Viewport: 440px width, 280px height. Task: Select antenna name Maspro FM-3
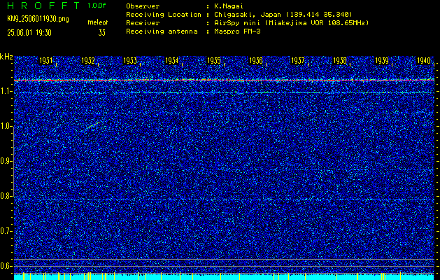[237, 31]
